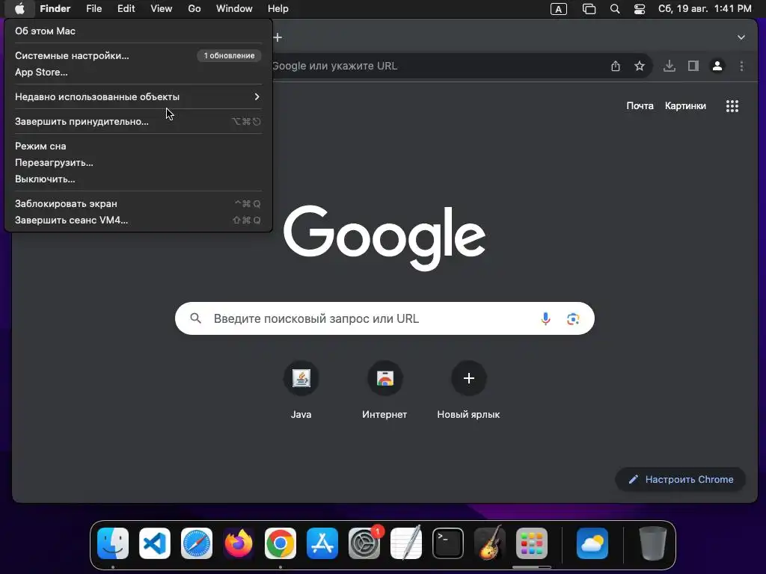
Task: Open Chrome three-dot menu
Action: 741,66
